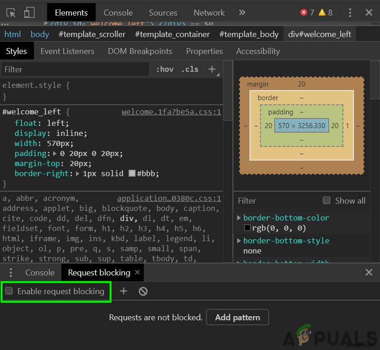Screen dimensions: 380x350
Task: Click the remove all patterns icon
Action: [143, 291]
